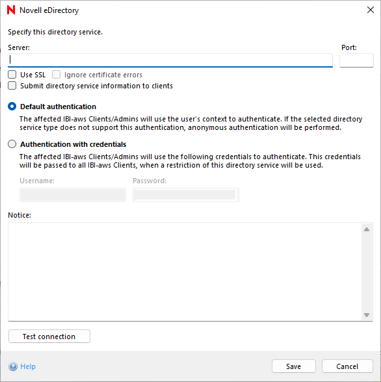Check Submit directory service information to clients
Image resolution: width=381 pixels, height=382 pixels.
(12, 86)
